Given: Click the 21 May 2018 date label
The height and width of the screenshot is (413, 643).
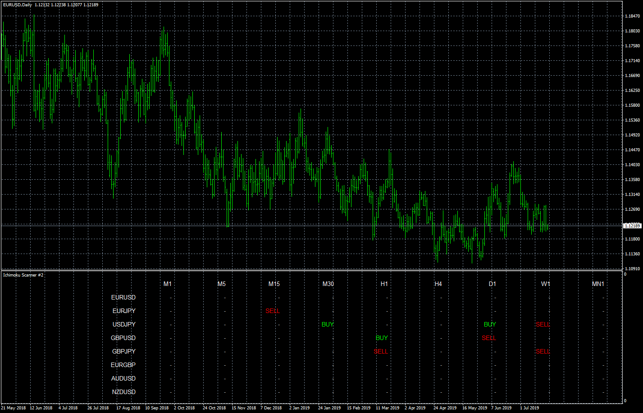Looking at the screenshot, I should click(x=13, y=408).
